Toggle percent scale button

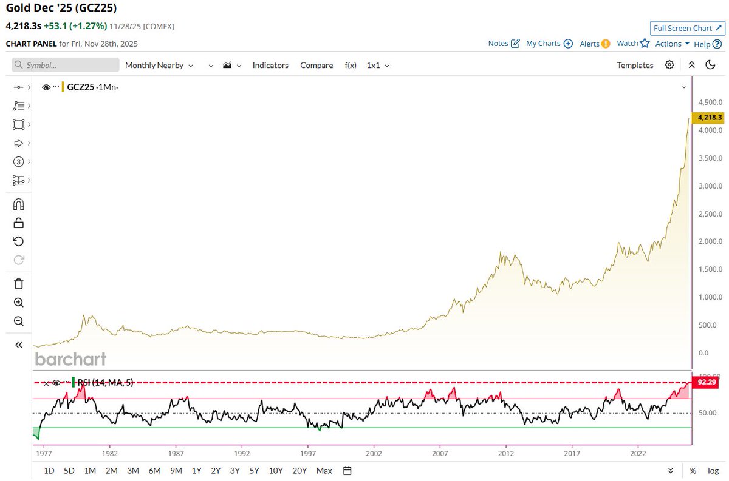pos(693,471)
